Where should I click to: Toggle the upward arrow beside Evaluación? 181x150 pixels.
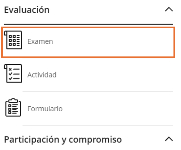tap(169, 10)
